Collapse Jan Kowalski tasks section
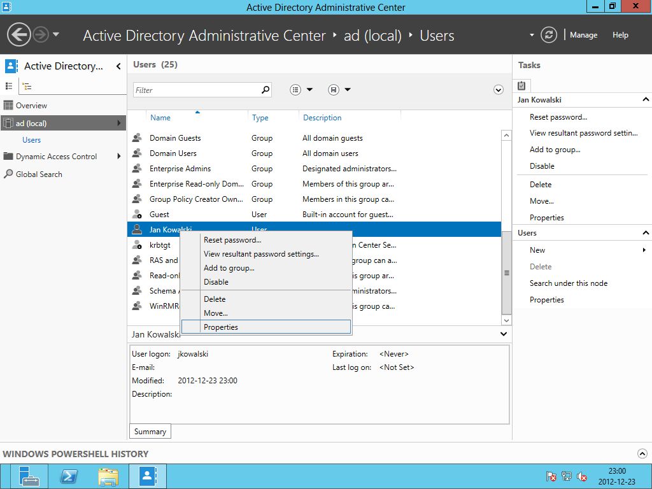The height and width of the screenshot is (489, 652). 646,99
